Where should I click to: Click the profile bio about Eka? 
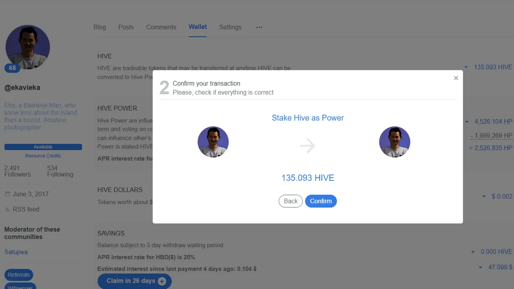[41, 116]
